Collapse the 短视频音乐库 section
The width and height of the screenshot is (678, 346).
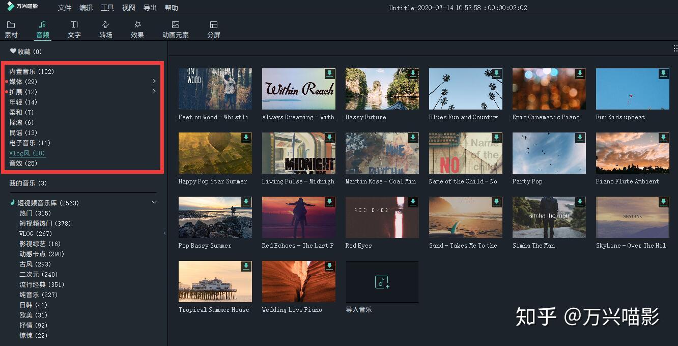point(154,202)
